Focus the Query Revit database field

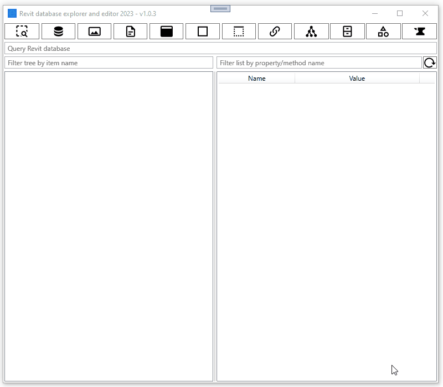220,48
